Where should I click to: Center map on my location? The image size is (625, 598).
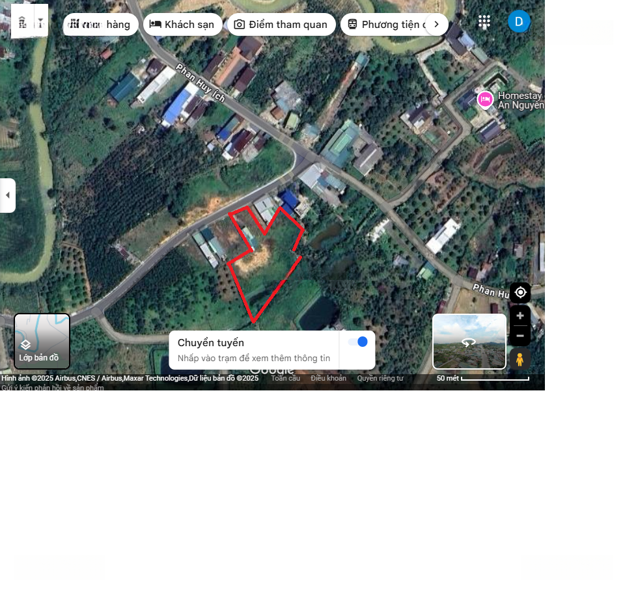pyautogui.click(x=520, y=292)
